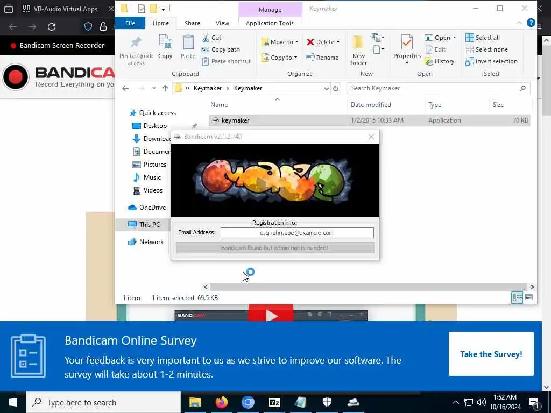This screenshot has width=551, height=413.
Task: Open recent locations dropdown arrow
Action: [153, 88]
